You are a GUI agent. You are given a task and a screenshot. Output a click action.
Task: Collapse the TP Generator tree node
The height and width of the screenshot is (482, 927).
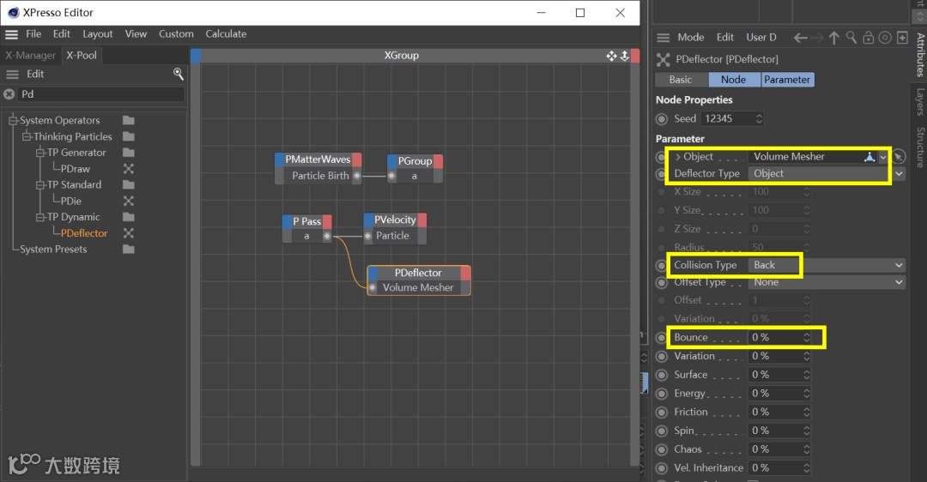click(x=40, y=153)
